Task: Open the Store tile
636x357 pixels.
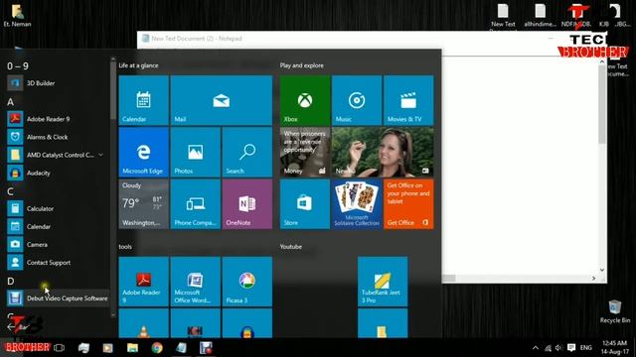Action: point(305,204)
